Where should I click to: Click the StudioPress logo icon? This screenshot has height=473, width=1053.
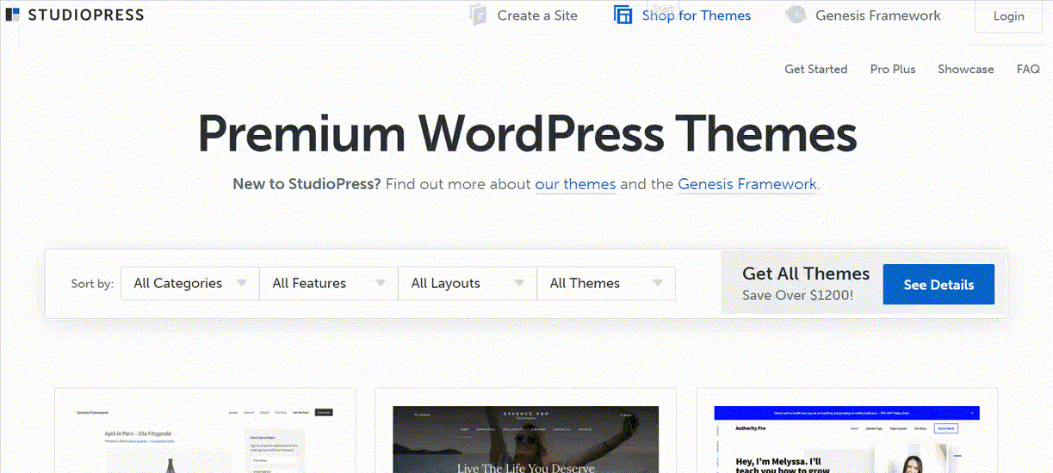pyautogui.click(x=13, y=15)
